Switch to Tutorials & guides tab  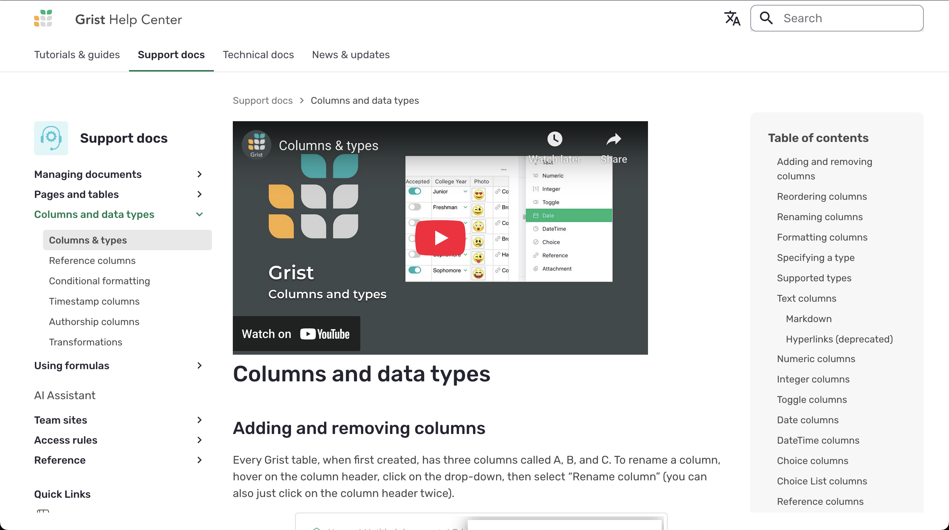point(77,54)
